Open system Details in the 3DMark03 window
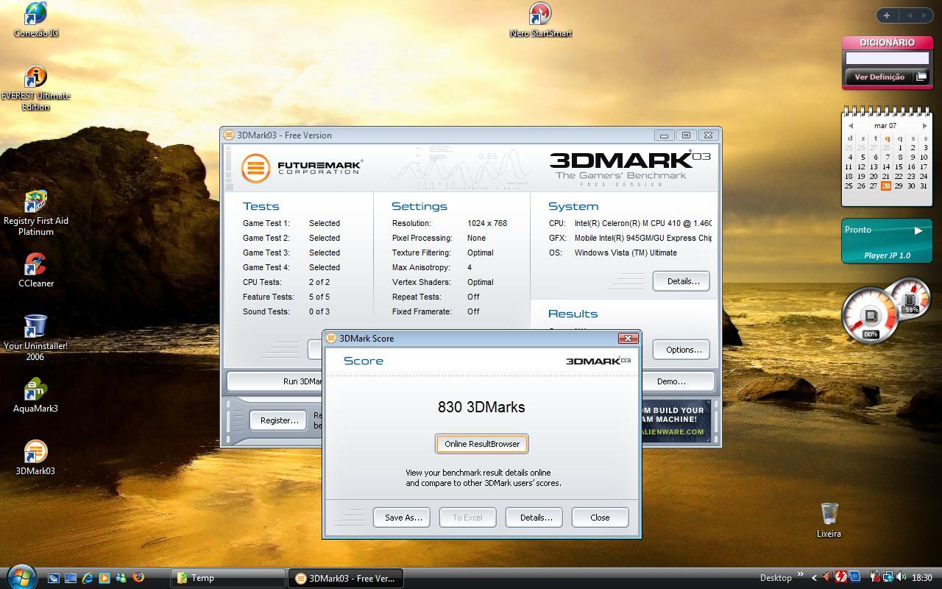The height and width of the screenshot is (589, 942). tap(683, 281)
